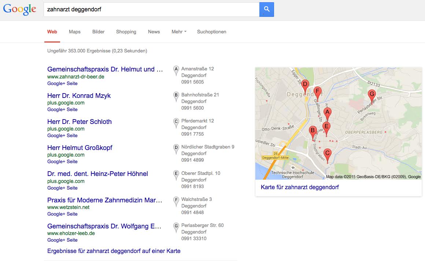Open Dr. med. dent. Heinz-Peter Höhnel result
Image resolution: width=425 pixels, height=264 pixels.
coord(97,174)
